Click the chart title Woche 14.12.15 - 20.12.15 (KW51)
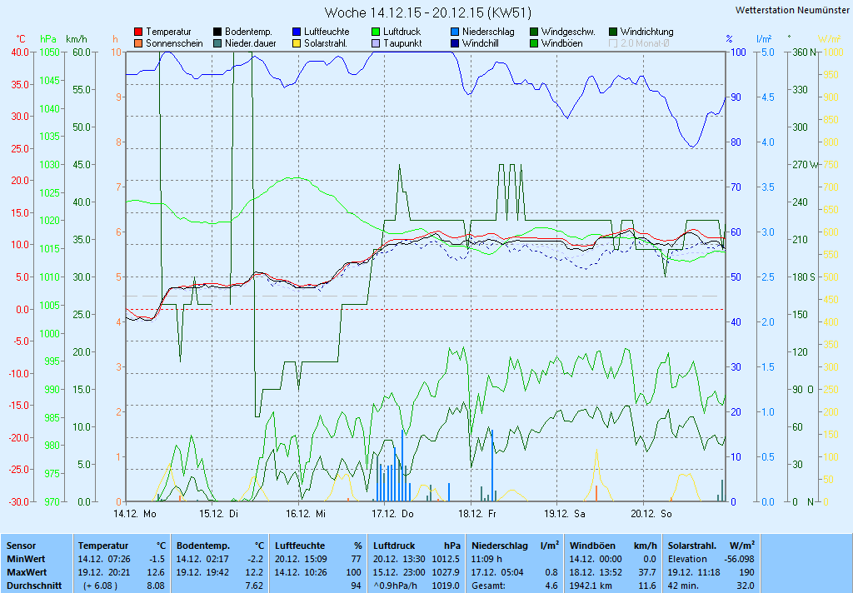Image resolution: width=853 pixels, height=593 pixels. (428, 12)
